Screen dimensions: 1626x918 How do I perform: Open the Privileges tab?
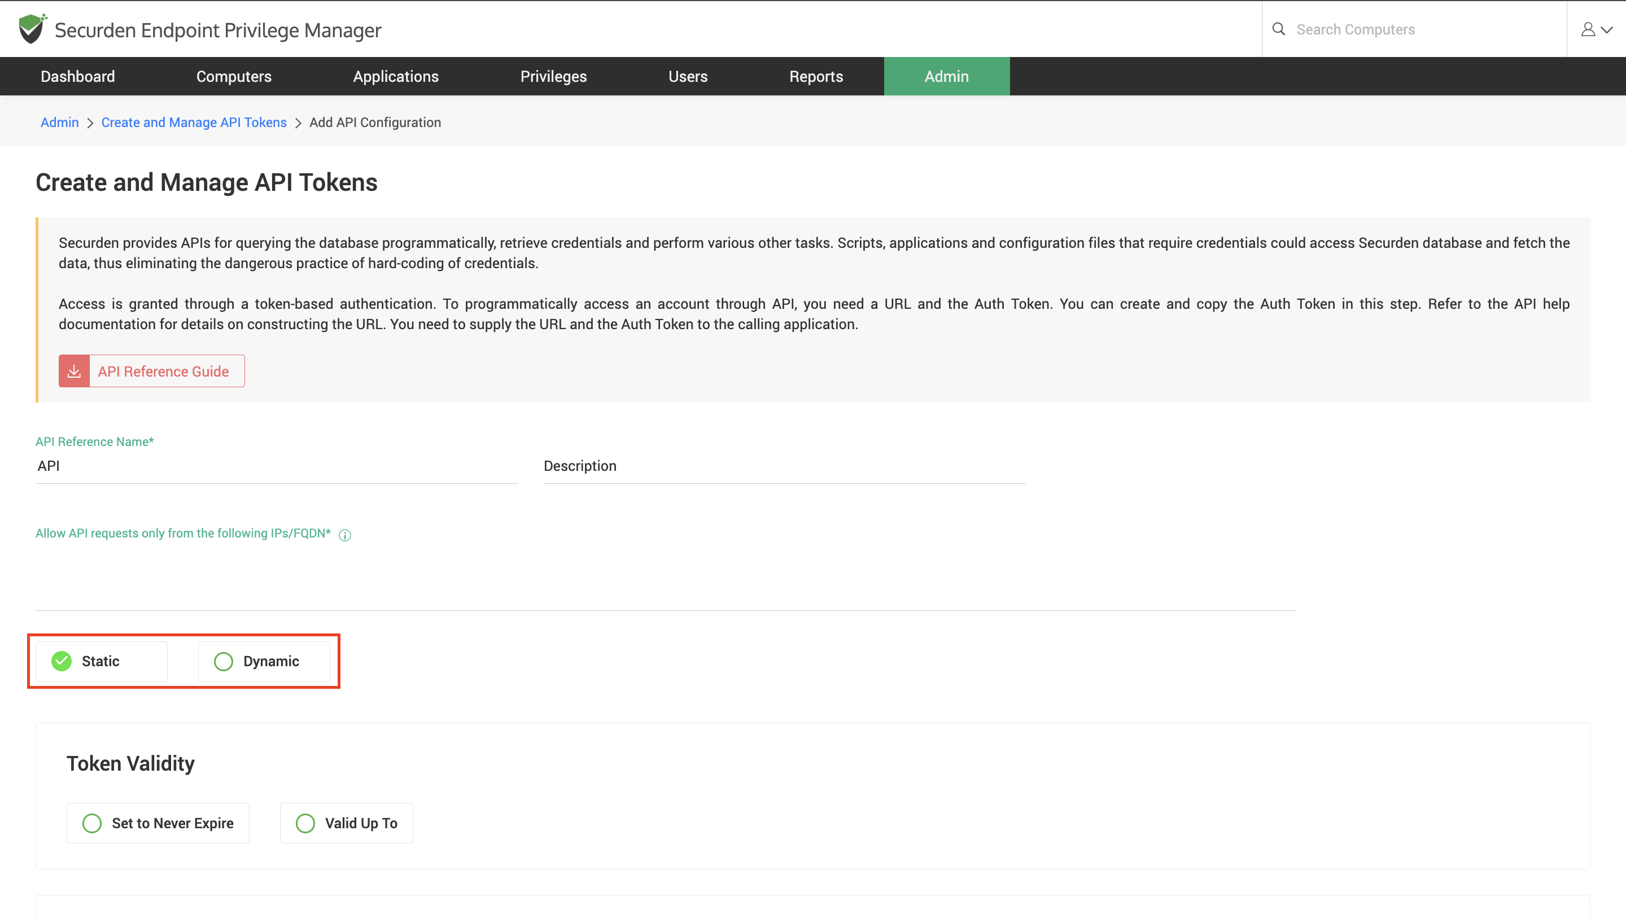(553, 76)
